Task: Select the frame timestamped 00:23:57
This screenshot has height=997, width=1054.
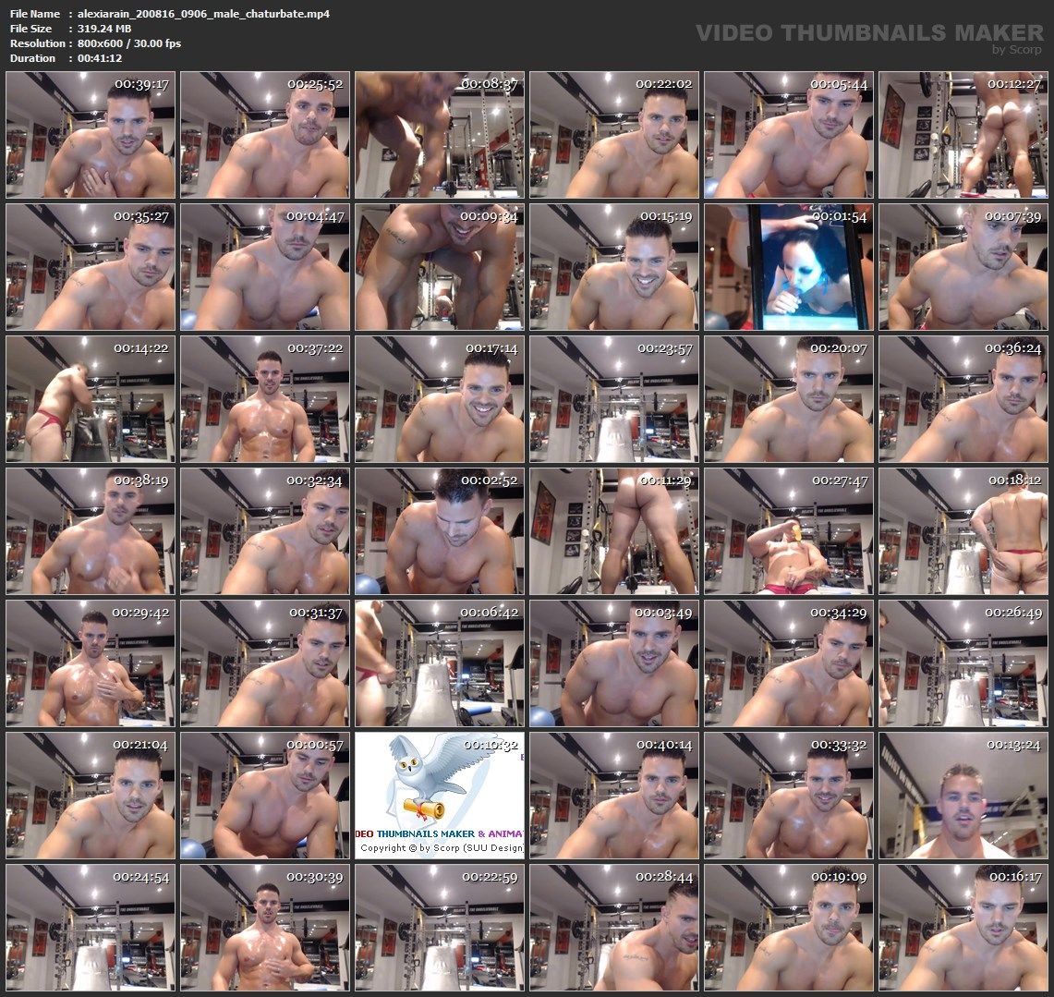Action: tap(613, 399)
